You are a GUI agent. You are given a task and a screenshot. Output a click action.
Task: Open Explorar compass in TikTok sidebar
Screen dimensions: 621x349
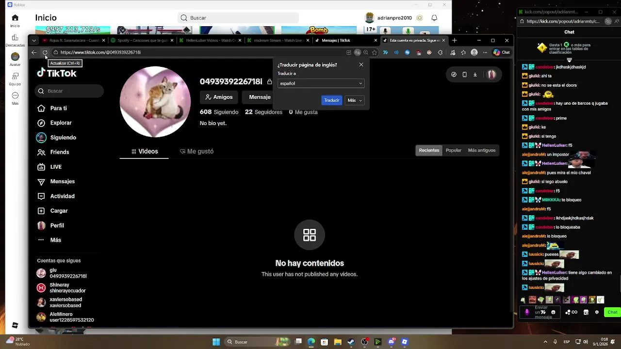[x=41, y=123]
